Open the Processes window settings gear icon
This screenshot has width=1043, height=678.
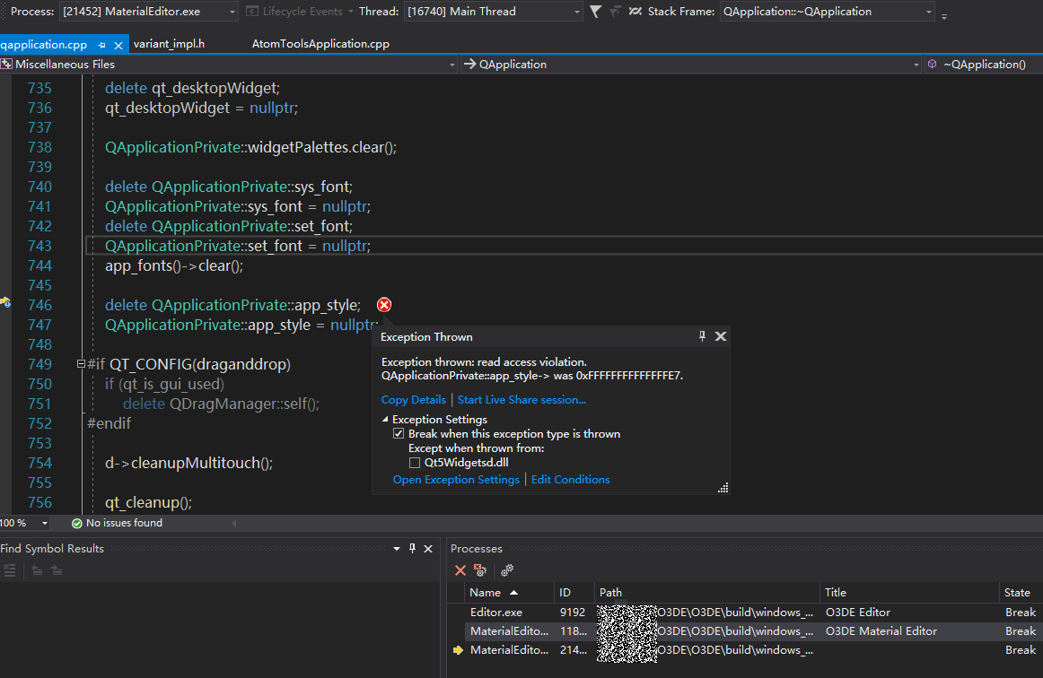pos(505,570)
